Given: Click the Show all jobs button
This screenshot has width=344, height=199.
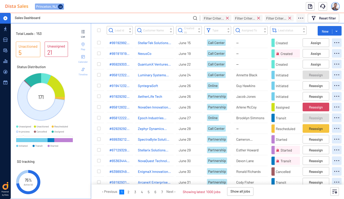Looking at the screenshot, I should tap(240, 191).
